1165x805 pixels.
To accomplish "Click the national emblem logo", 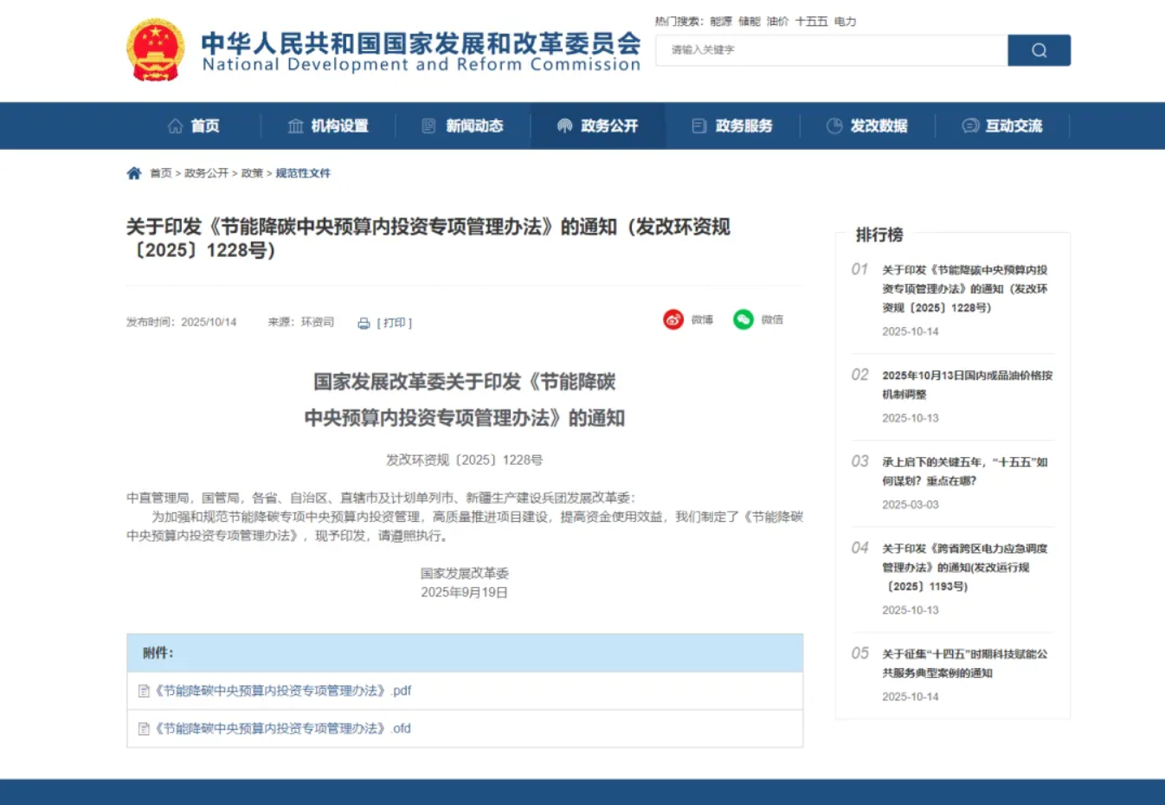I will [x=156, y=50].
